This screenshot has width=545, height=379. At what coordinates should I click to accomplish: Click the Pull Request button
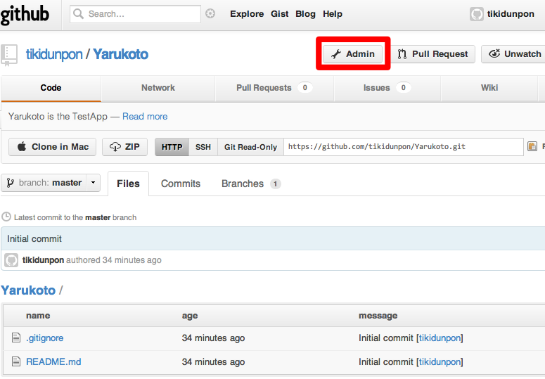432,54
